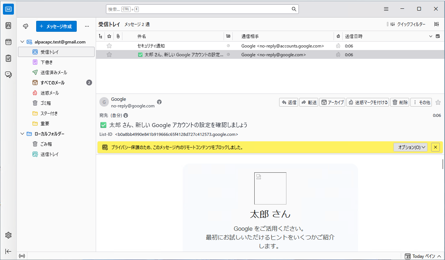Toggle the クイックフィルター bar
The width and height of the screenshot is (445, 260).
408,24
